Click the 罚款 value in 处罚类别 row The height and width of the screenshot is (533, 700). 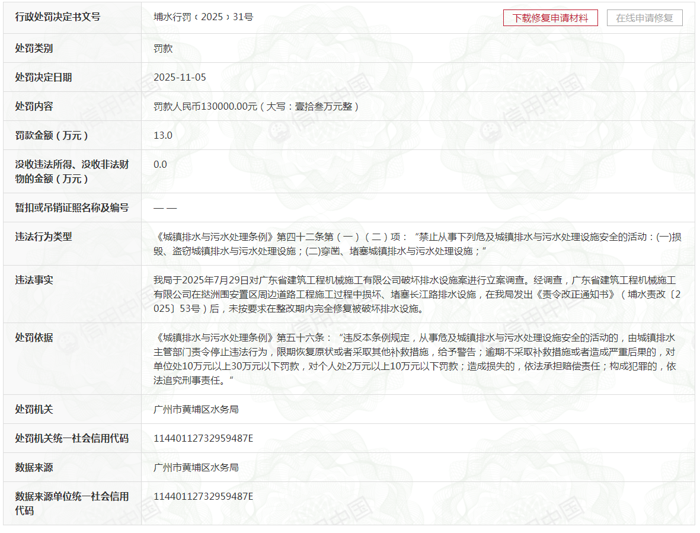pyautogui.click(x=163, y=49)
